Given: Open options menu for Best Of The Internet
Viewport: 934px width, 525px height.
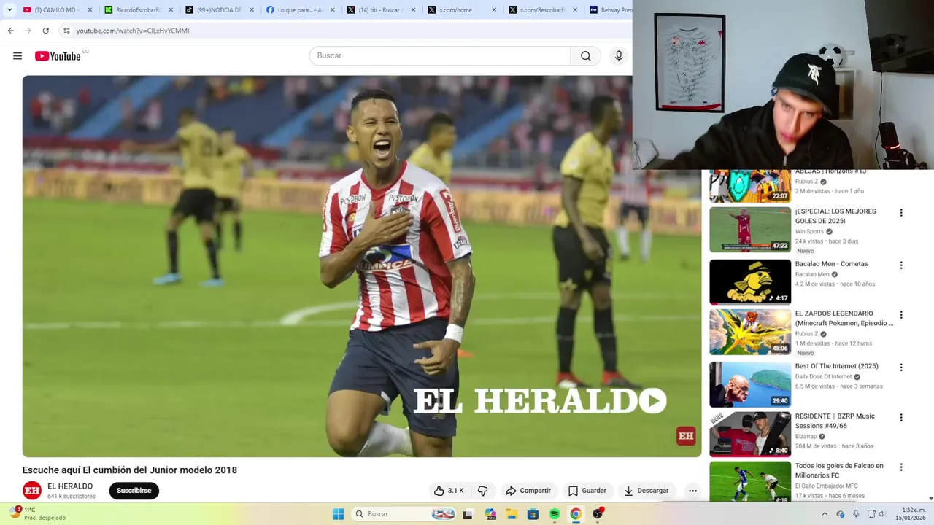Looking at the screenshot, I should click(x=901, y=367).
